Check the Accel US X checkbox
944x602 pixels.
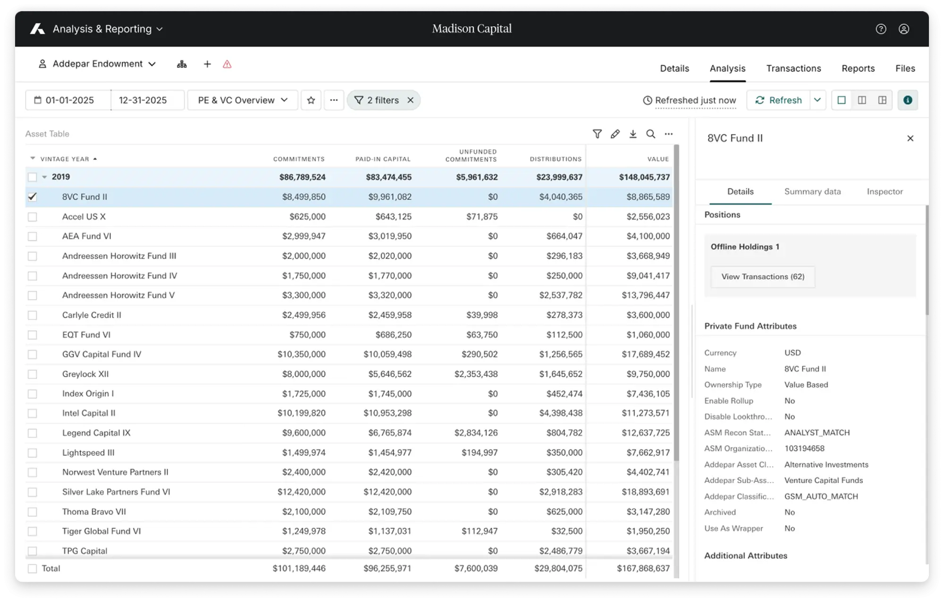[32, 217]
